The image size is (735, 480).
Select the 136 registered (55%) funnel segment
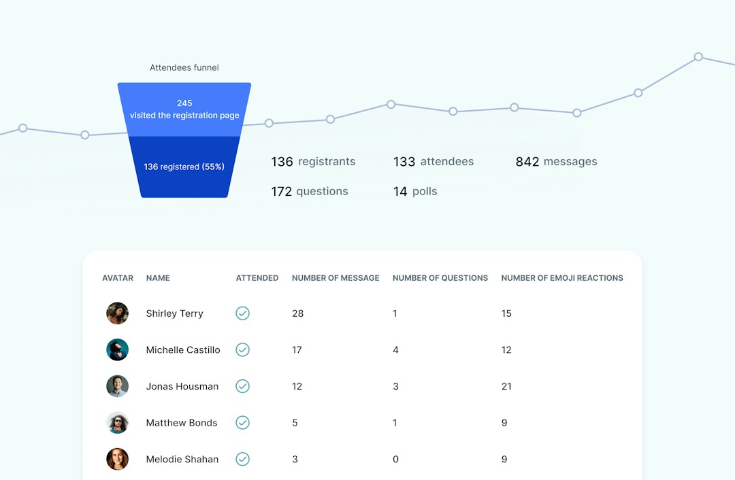pos(184,167)
